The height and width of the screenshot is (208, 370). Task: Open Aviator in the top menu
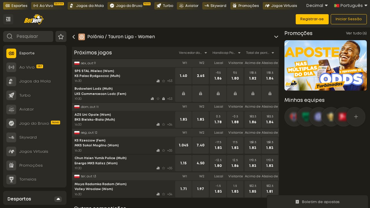coord(189,6)
